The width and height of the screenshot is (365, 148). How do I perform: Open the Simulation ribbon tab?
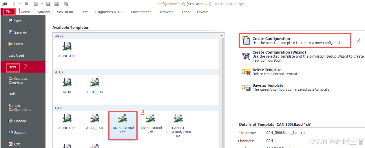click(x=65, y=12)
